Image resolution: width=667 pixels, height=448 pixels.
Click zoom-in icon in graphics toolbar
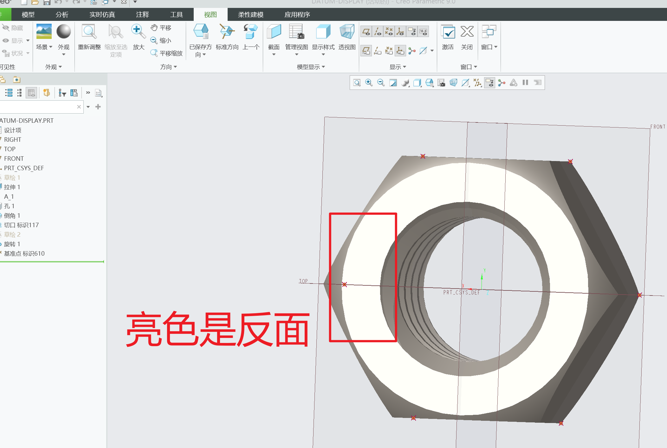click(369, 83)
